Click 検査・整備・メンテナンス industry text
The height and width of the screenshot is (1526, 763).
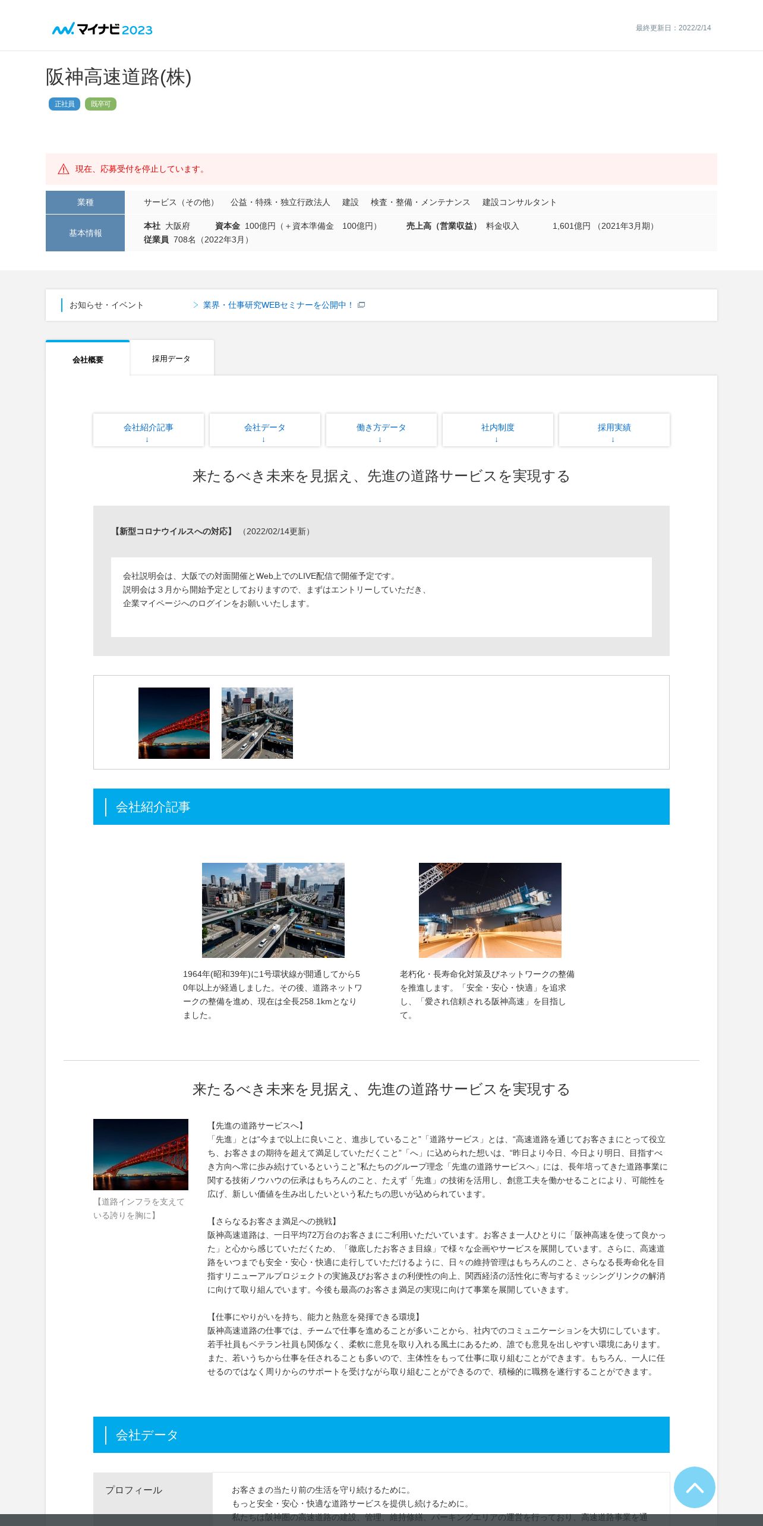coord(421,202)
